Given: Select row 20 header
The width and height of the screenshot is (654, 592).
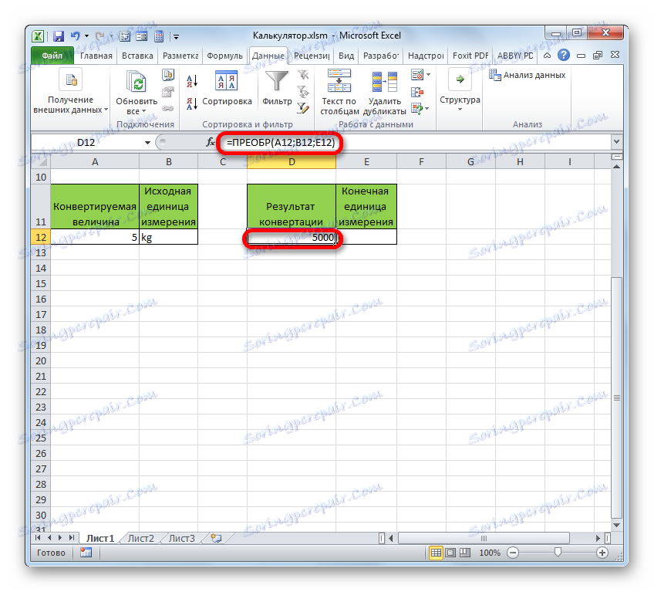Looking at the screenshot, I should [x=41, y=360].
